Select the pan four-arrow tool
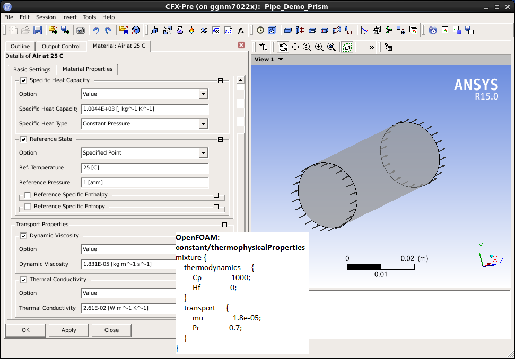 pos(295,47)
